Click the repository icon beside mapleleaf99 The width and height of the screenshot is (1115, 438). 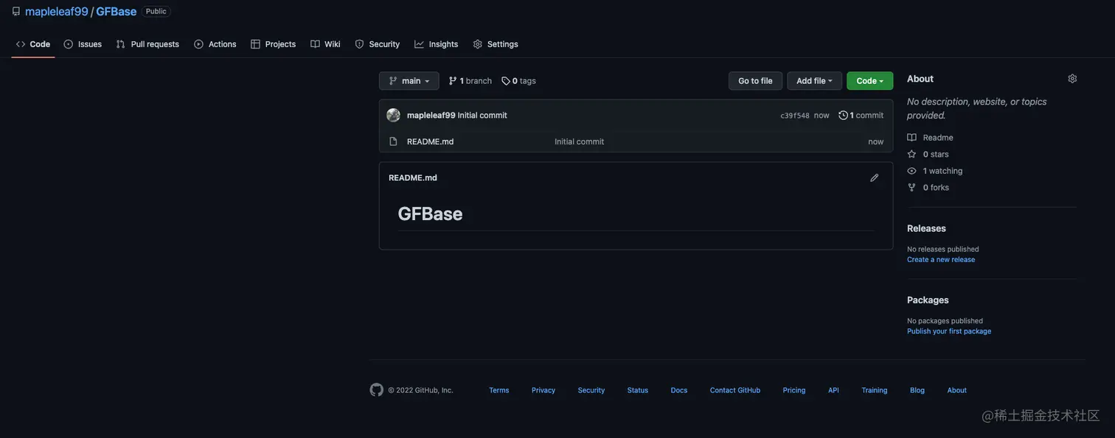(16, 12)
